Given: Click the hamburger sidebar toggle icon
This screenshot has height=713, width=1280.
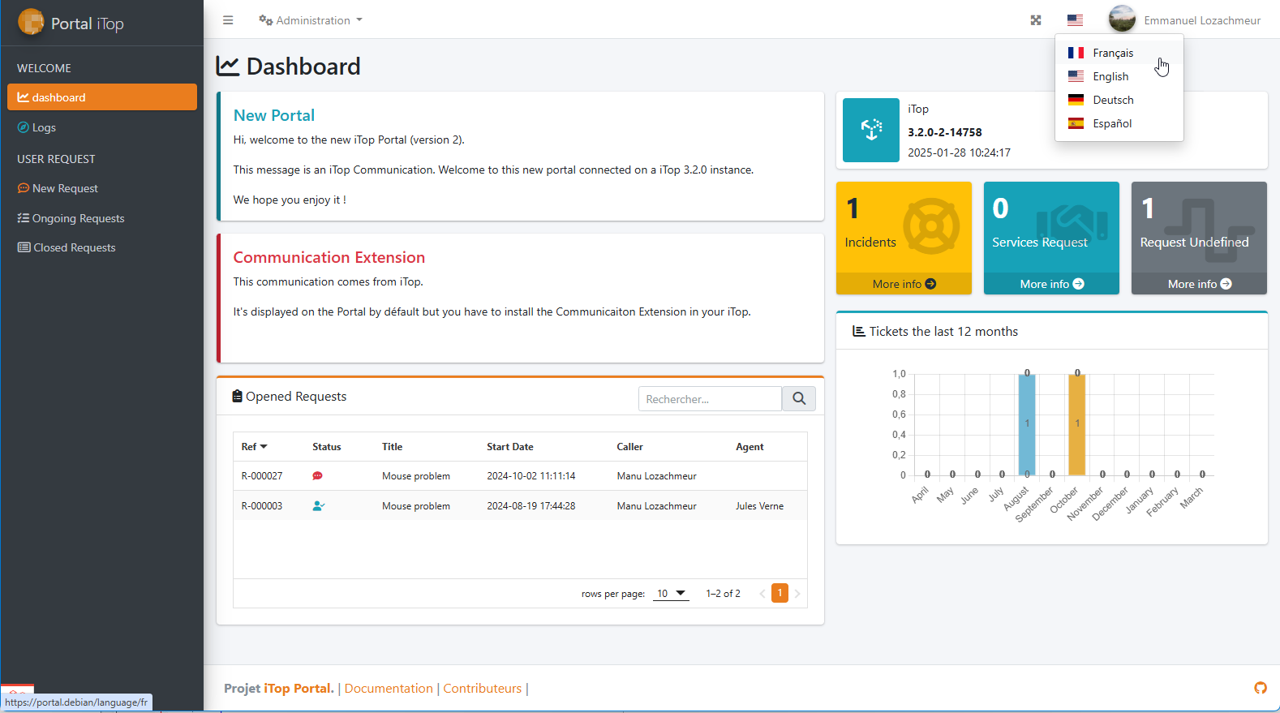Looking at the screenshot, I should (x=228, y=20).
